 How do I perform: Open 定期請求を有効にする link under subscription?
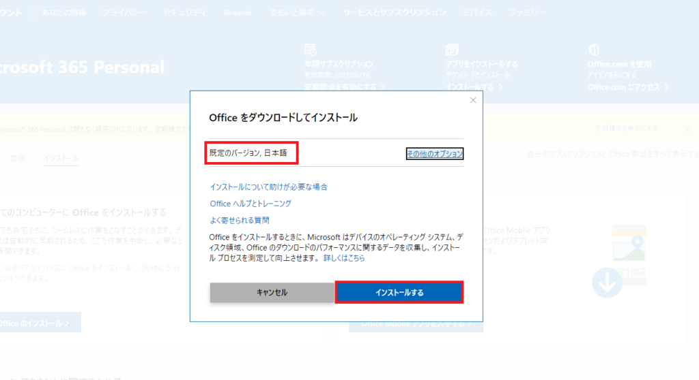(x=344, y=86)
